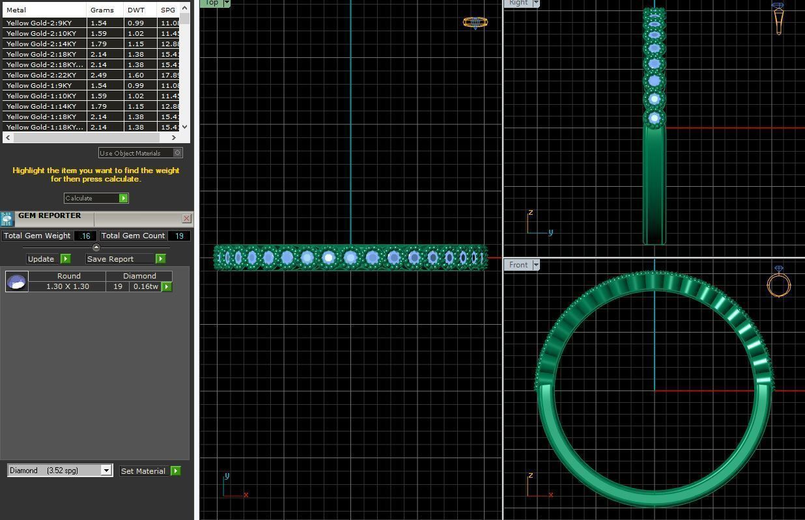Click the DWT column header
The width and height of the screenshot is (805, 520).
(140, 10)
